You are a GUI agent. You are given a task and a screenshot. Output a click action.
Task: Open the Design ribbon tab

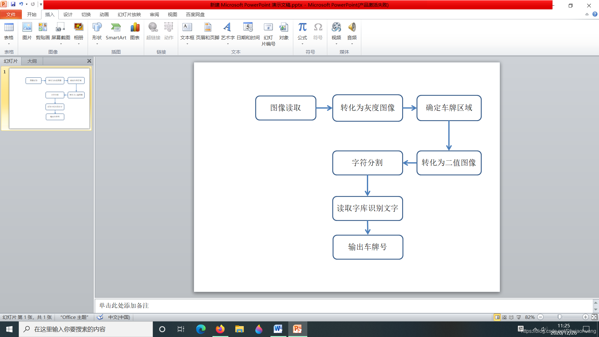click(68, 14)
